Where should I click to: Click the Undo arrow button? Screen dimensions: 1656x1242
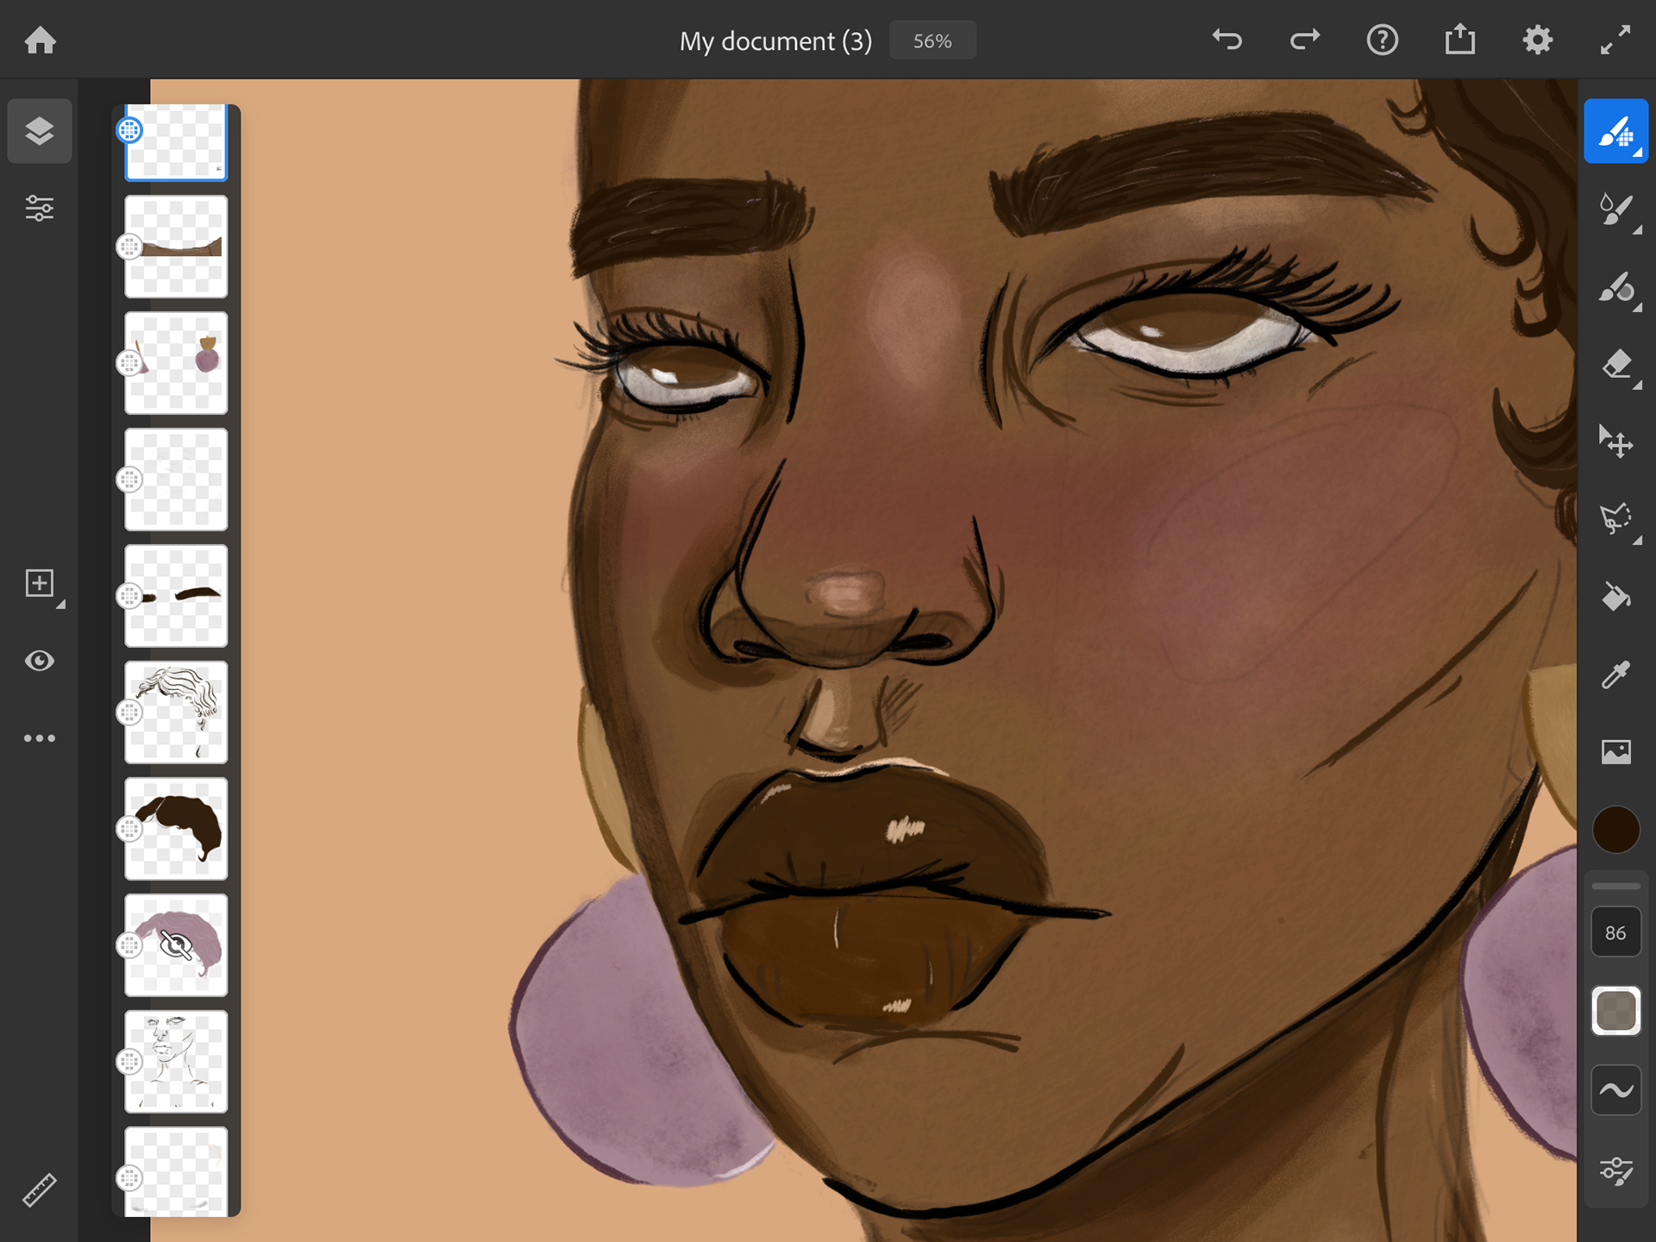(1226, 40)
